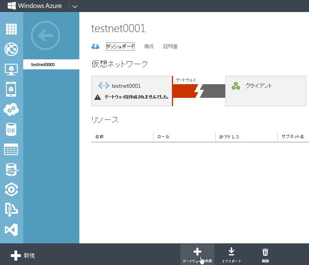Click the Windows Azure logo
309x265 pixels.
pos(35,6)
